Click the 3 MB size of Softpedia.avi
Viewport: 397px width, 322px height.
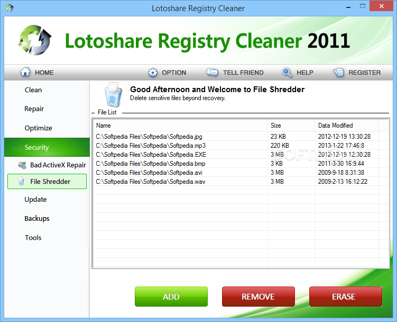click(x=277, y=173)
